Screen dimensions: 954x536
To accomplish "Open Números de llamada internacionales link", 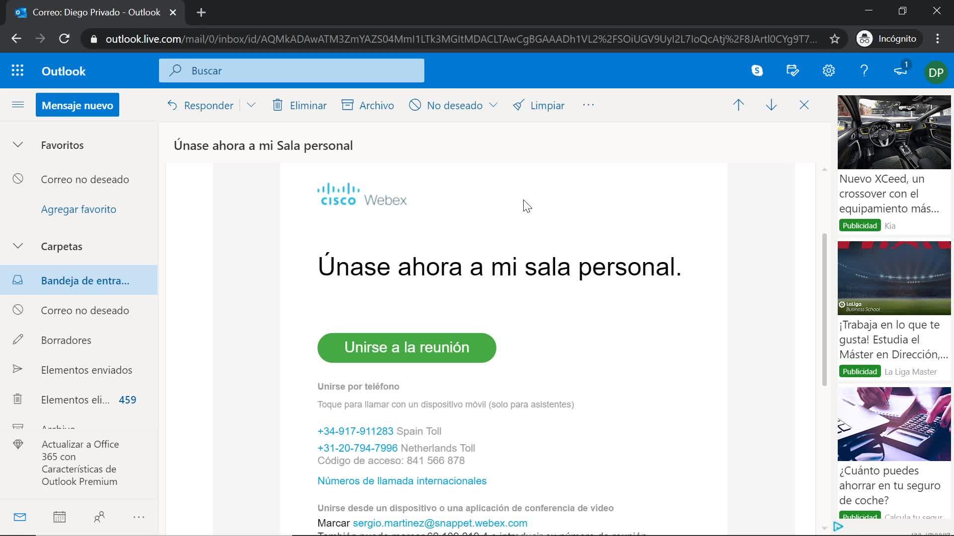I will [401, 481].
